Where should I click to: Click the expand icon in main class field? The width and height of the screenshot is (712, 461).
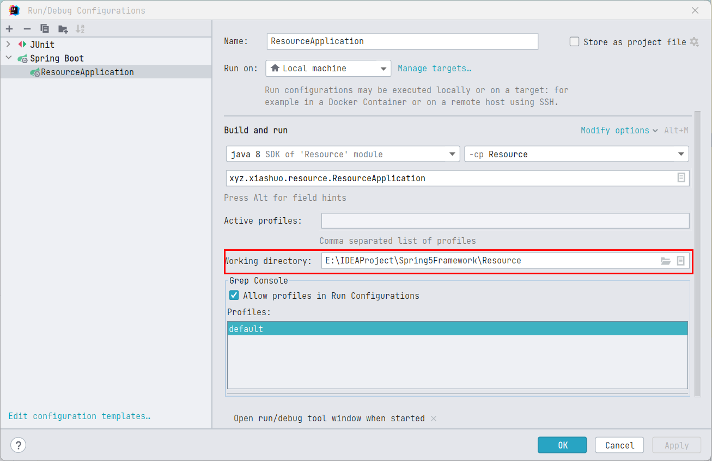click(x=681, y=178)
